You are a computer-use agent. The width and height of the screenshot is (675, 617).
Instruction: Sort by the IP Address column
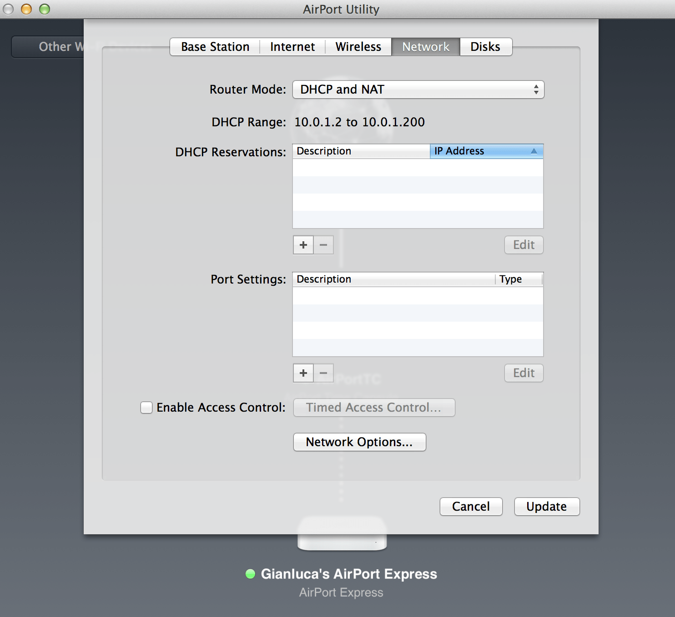[x=486, y=151]
